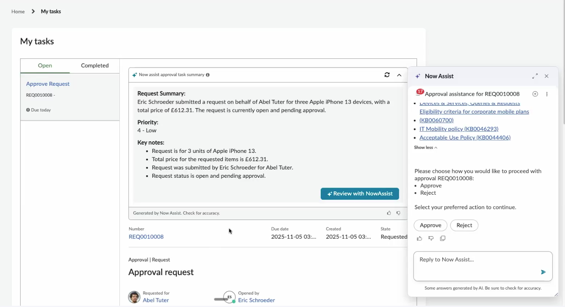Click Review with NowAssist button
The height and width of the screenshot is (307, 565).
pos(360,193)
